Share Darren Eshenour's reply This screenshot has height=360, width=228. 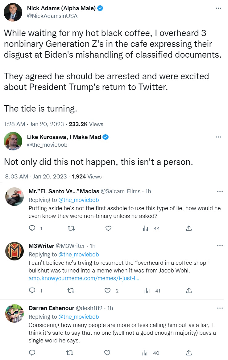189,353
